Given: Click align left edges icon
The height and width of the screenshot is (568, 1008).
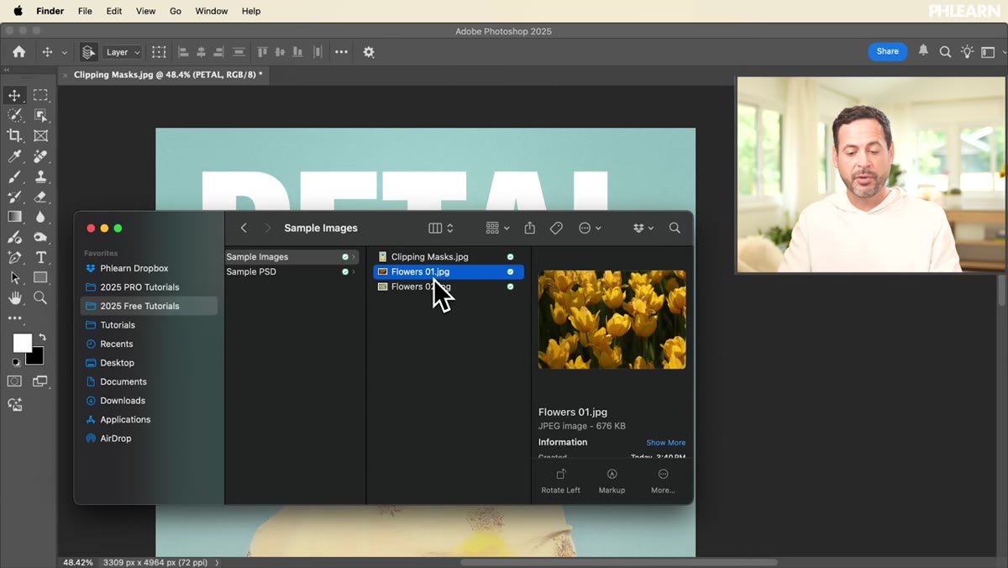Looking at the screenshot, I should 183,52.
